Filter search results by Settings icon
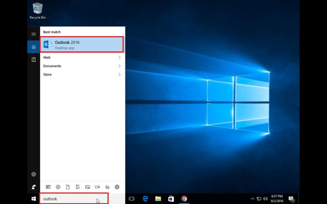The height and width of the screenshot is (204, 327). click(x=58, y=187)
